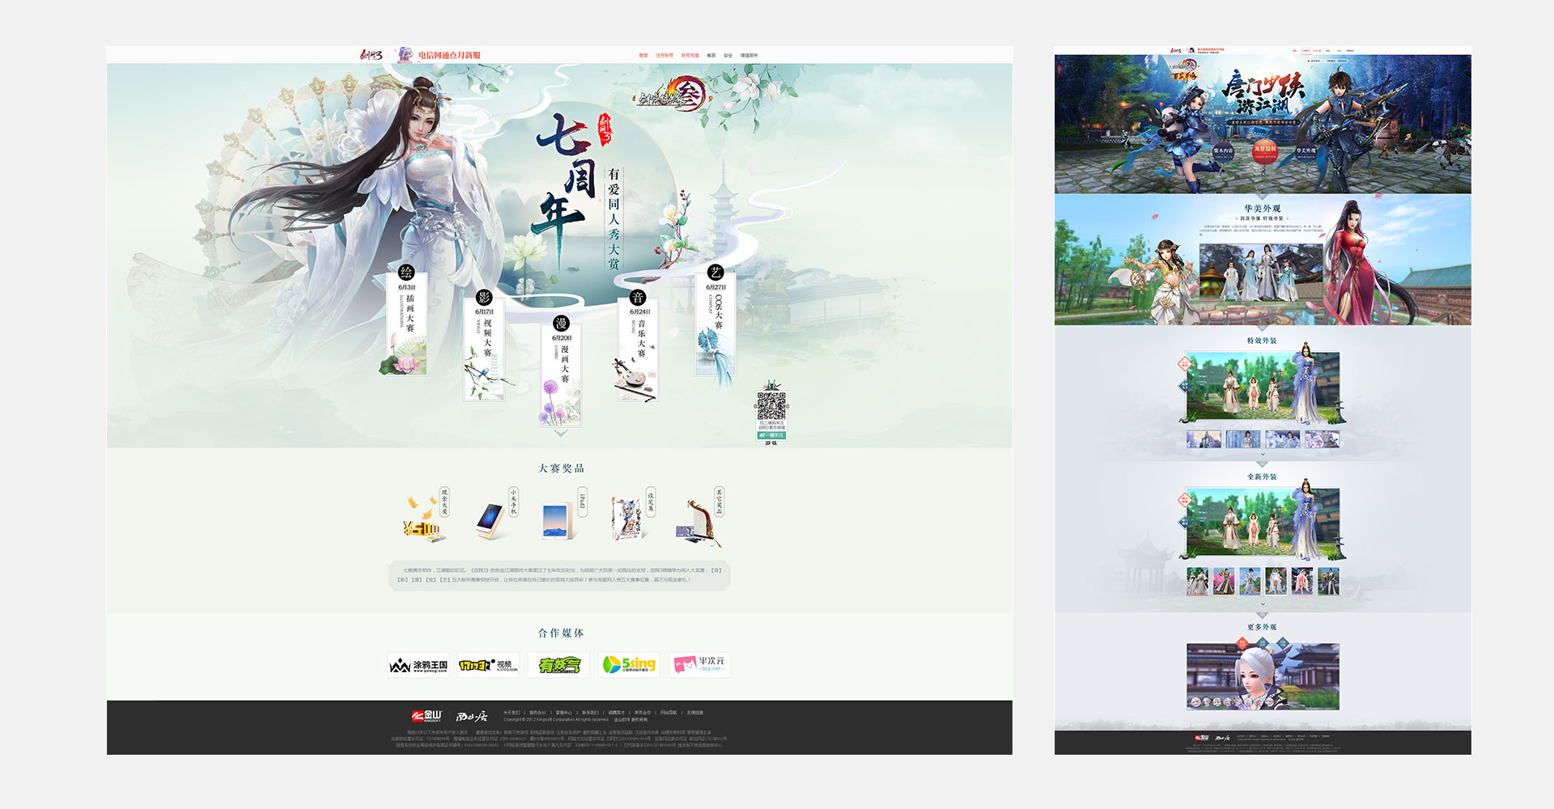Click 版本内容 round button on right page banner

click(1223, 150)
